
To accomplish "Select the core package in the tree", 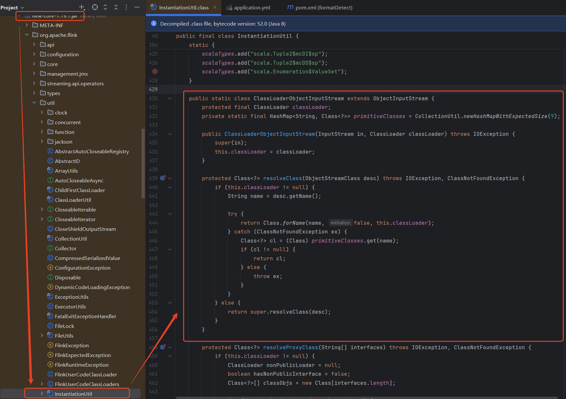I will (x=52, y=64).
